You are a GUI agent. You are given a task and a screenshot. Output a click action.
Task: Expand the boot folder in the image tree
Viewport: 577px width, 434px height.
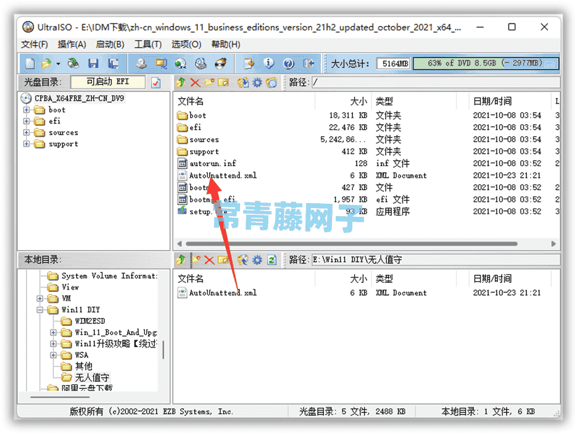[x=27, y=110]
